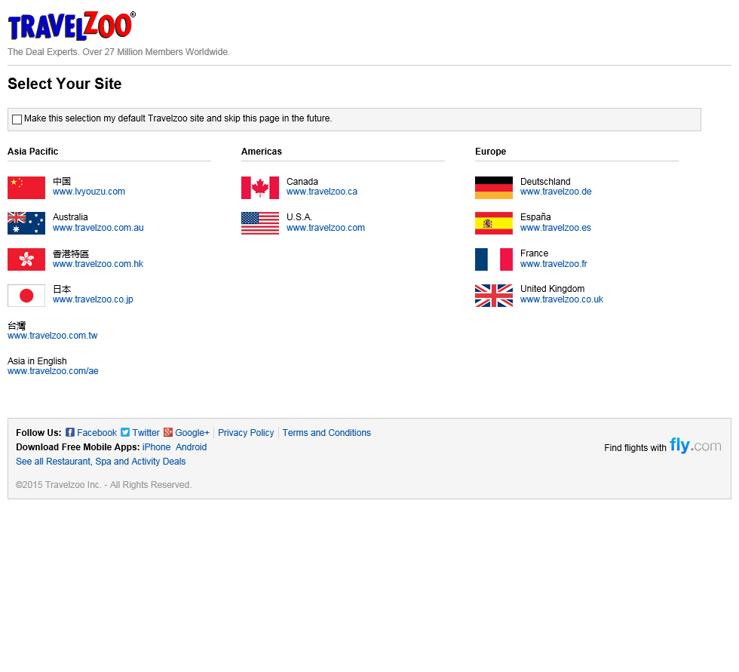The width and height of the screenshot is (739, 672).
Task: See all Restaurant, Spa and Activity Deals
Action: [101, 462]
